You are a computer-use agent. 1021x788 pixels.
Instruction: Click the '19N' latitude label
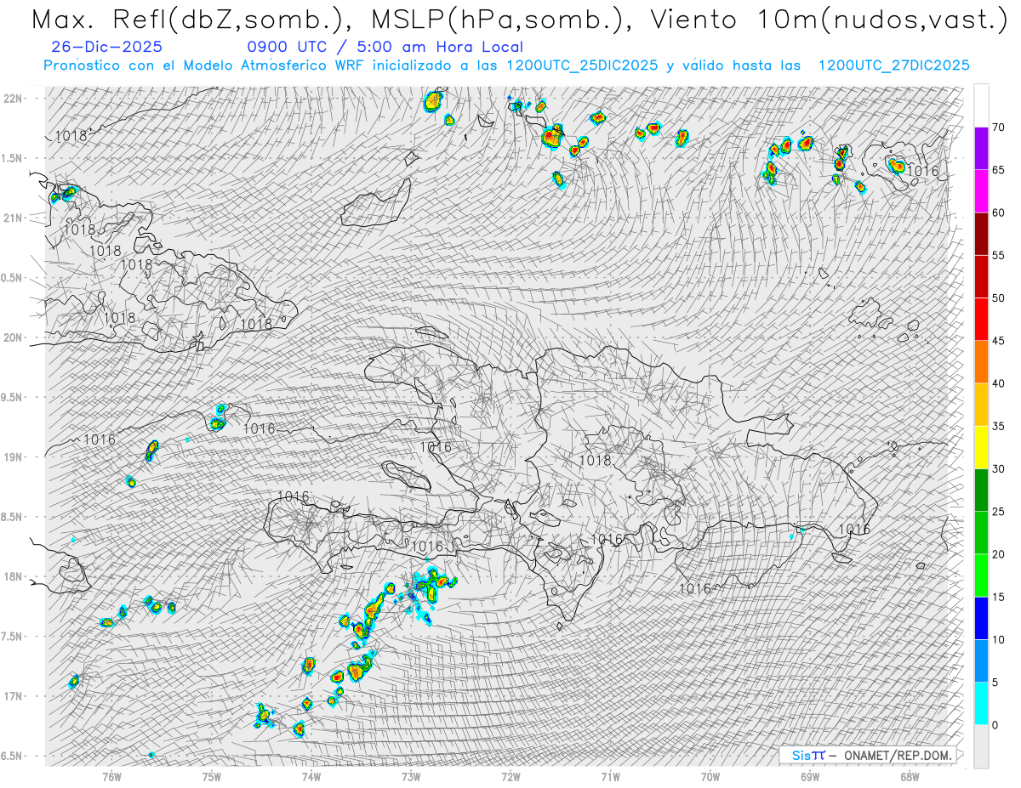pos(12,456)
